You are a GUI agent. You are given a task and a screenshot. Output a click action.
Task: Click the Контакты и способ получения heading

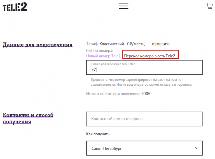[28, 118]
